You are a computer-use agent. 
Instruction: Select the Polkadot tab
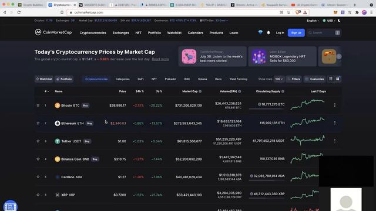click(170, 79)
